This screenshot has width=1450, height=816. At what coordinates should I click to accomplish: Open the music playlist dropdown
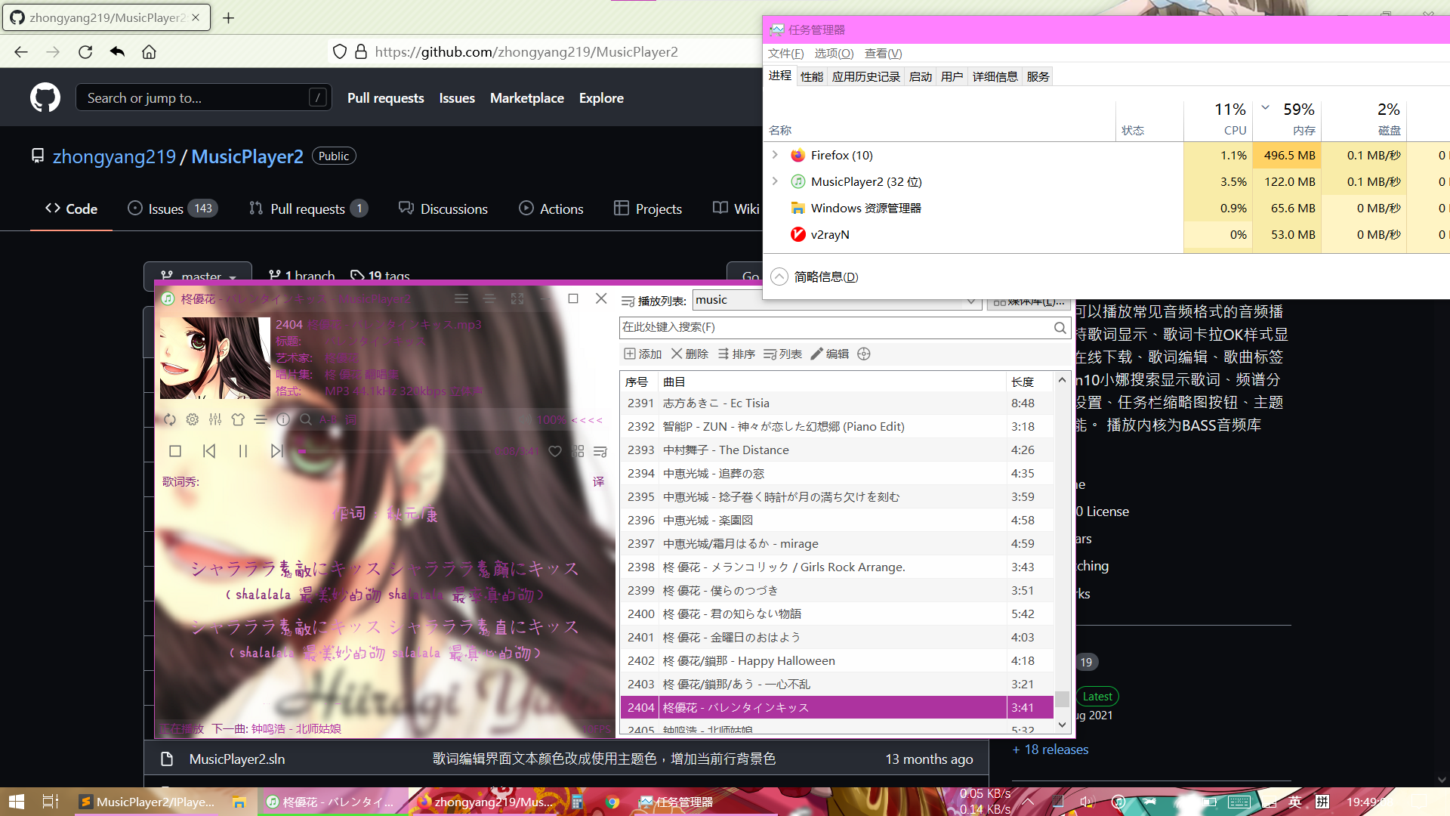[x=837, y=300]
